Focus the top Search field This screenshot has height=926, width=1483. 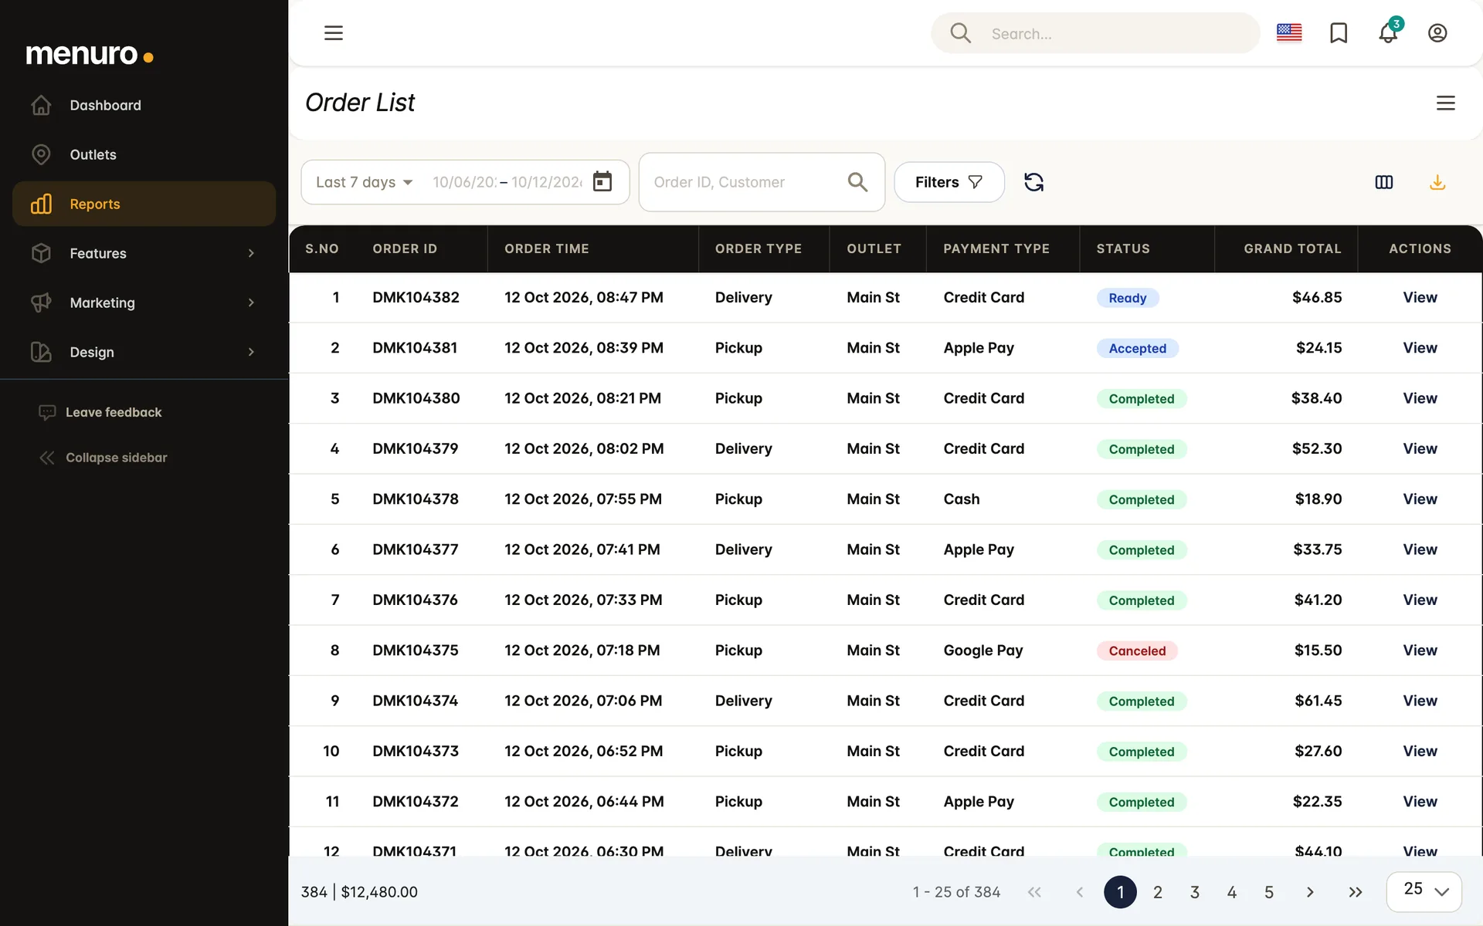pyautogui.click(x=1095, y=33)
